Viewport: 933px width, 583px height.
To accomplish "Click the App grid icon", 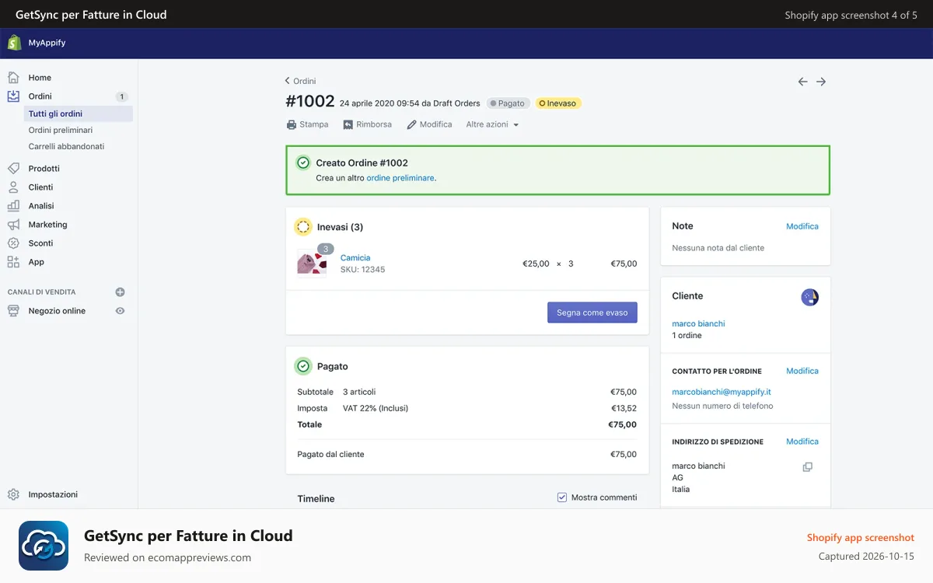I will click(13, 262).
